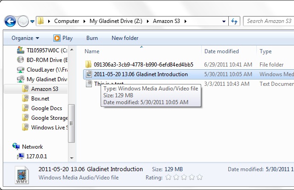Screen dimensions: 294x190
Task: Click the My Gladinet Drive icon
Action: coord(20,79)
